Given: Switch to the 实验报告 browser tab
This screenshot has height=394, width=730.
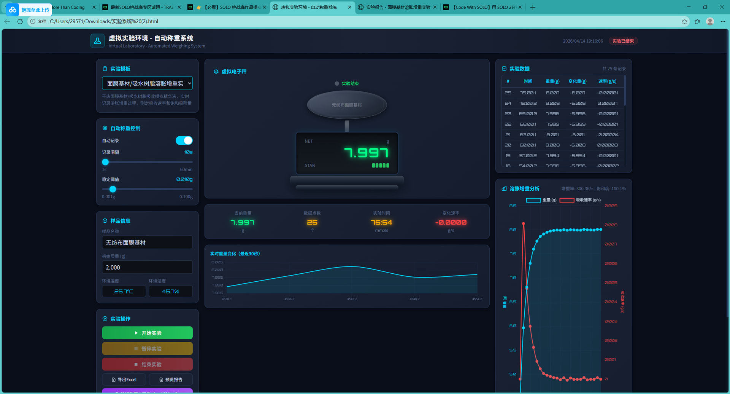Looking at the screenshot, I should click(395, 7).
